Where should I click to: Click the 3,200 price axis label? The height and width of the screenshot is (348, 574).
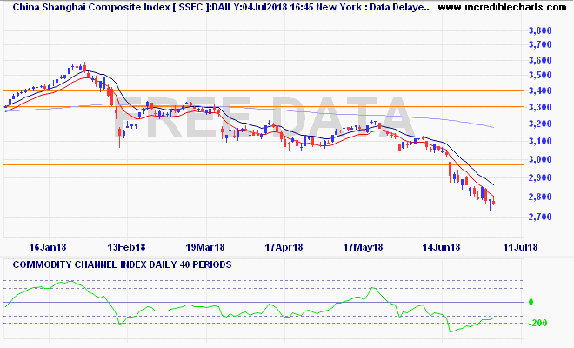[541, 124]
